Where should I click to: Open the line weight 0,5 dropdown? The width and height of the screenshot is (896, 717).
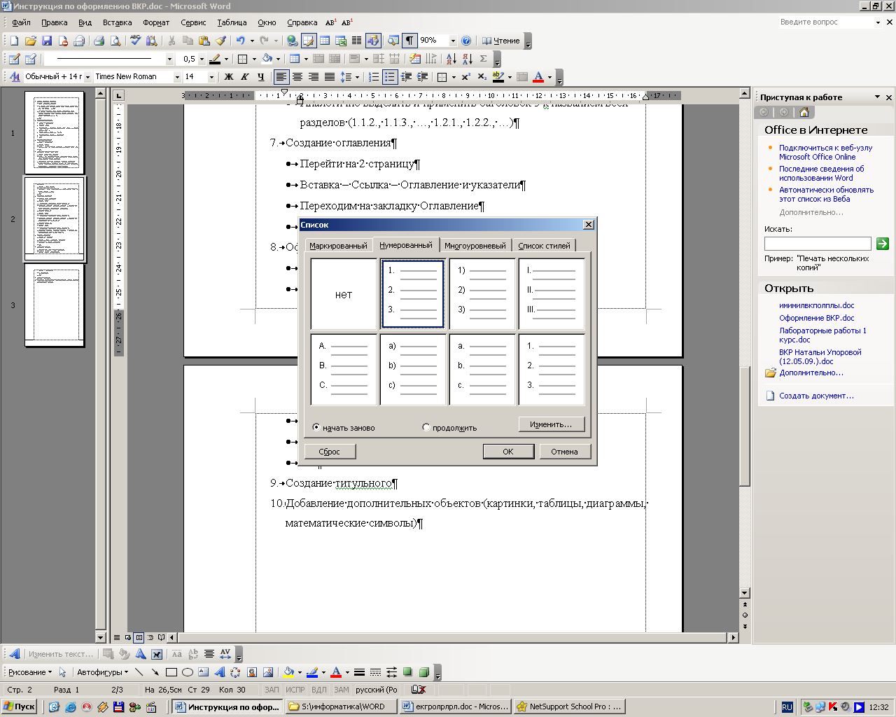pos(202,59)
